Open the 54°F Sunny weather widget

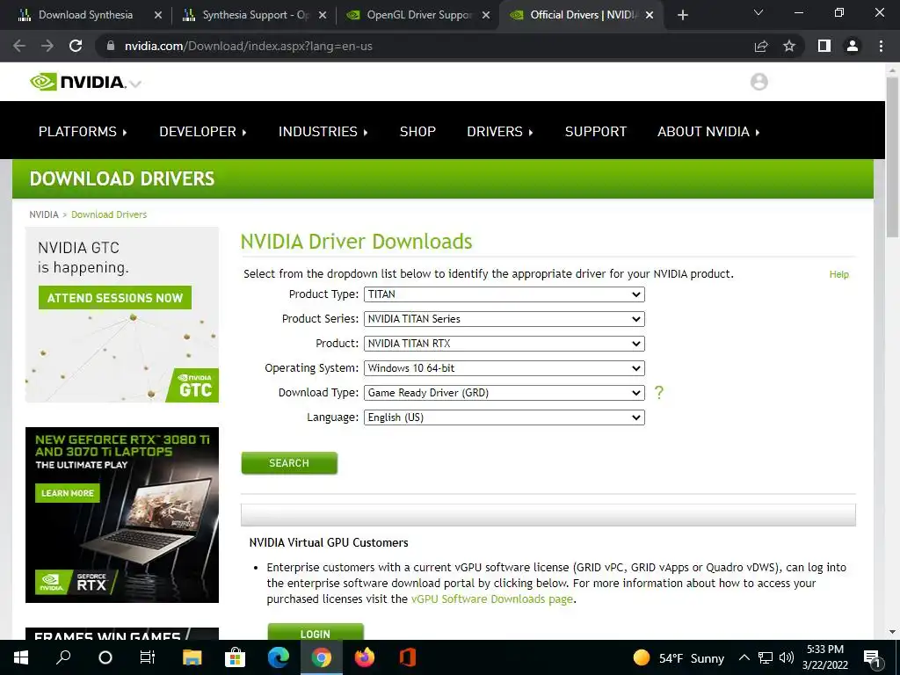coord(679,657)
